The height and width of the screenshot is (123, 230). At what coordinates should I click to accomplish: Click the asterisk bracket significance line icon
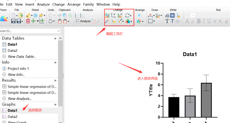151,15
